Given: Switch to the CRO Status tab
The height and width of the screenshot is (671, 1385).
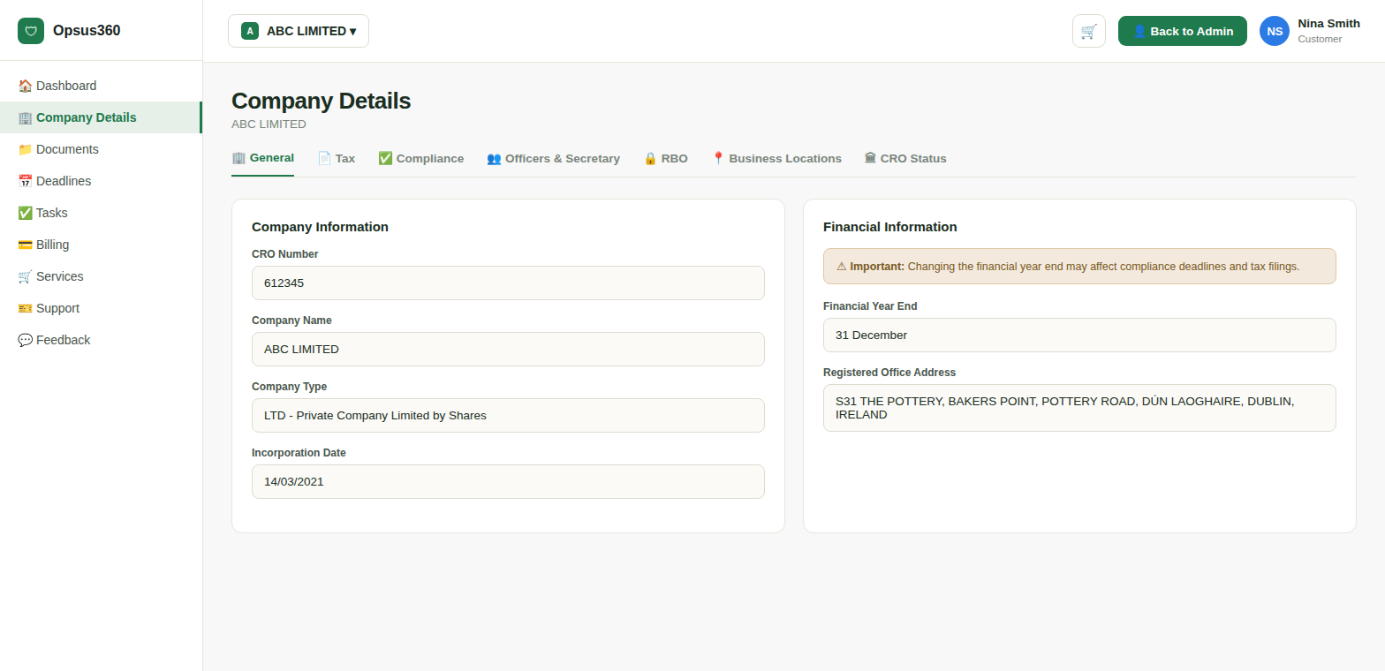Looking at the screenshot, I should 905,159.
